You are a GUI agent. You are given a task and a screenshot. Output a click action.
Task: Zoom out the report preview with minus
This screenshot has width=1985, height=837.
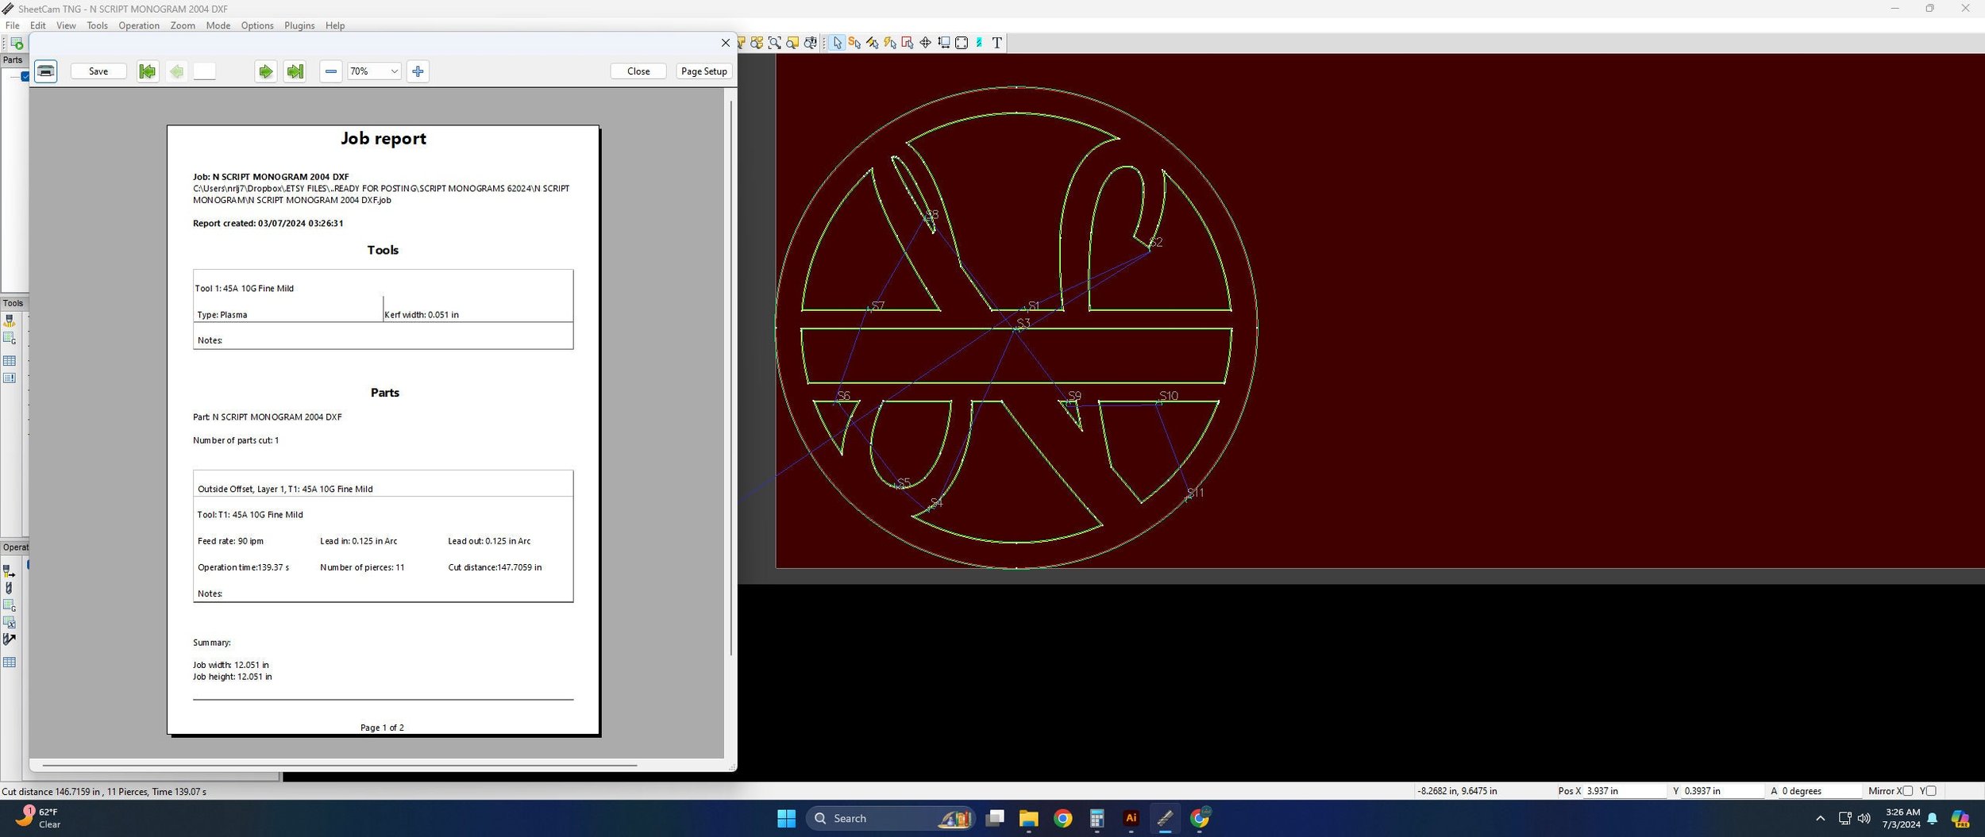click(x=331, y=71)
